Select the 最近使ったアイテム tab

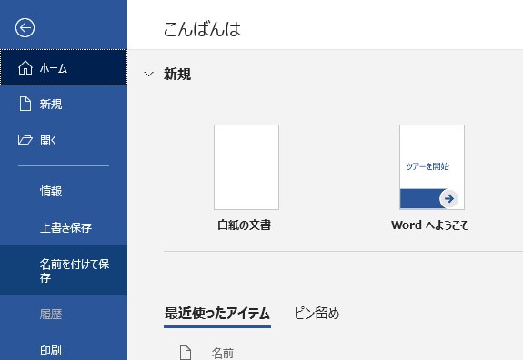(217, 314)
